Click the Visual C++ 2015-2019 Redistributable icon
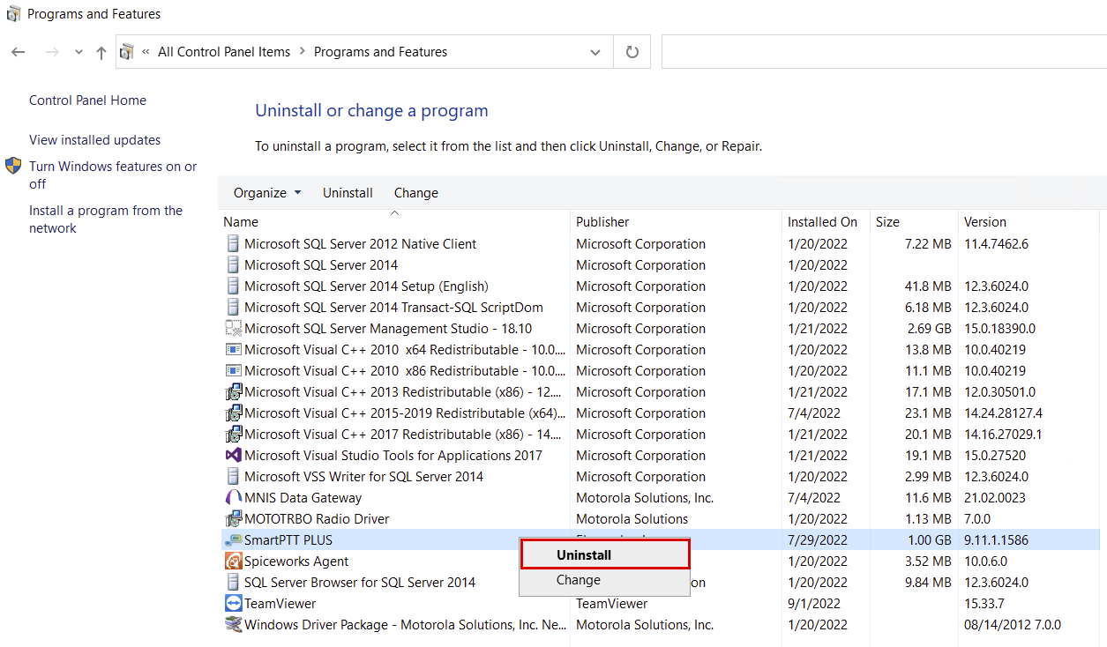 click(x=233, y=413)
